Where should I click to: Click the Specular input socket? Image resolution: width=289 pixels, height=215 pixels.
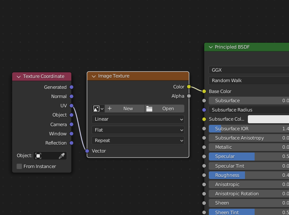point(204,156)
